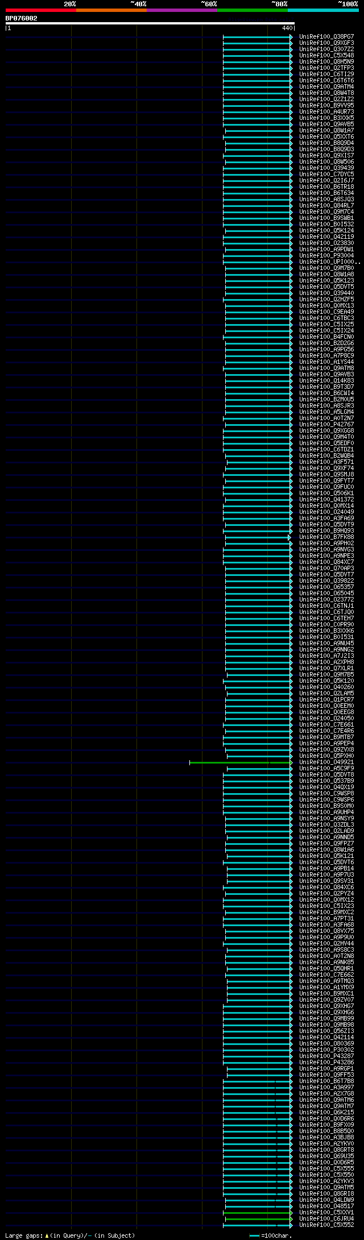Select hit label UniRef100_B6TR18
This screenshot has height=1240, width=364.
326,186
